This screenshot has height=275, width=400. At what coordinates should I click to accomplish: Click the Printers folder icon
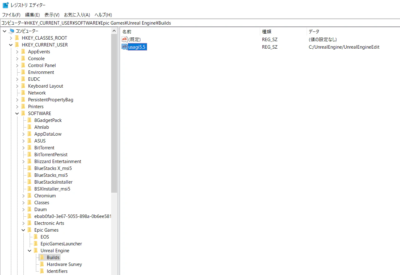click(x=23, y=106)
